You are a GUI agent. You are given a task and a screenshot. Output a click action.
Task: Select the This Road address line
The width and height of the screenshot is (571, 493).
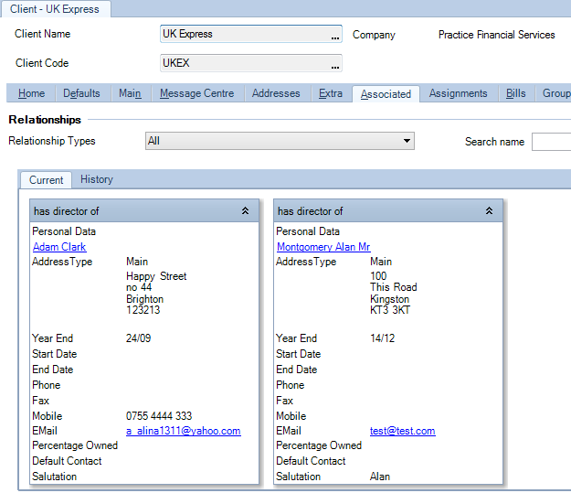(x=393, y=287)
